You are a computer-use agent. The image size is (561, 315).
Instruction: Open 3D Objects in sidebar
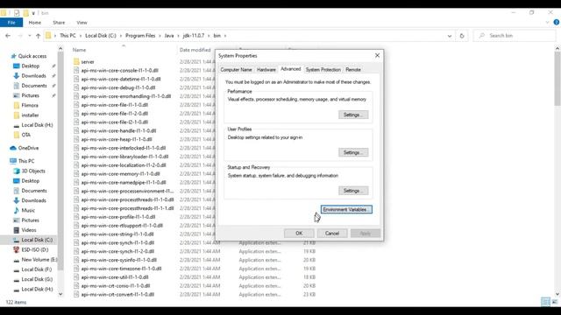coord(33,171)
